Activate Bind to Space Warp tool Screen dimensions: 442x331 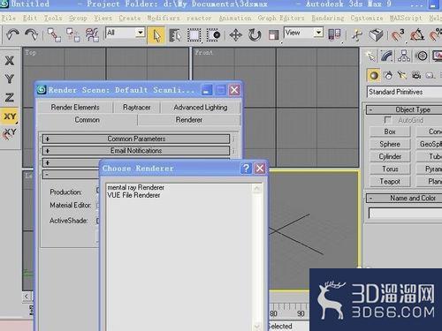92,35
